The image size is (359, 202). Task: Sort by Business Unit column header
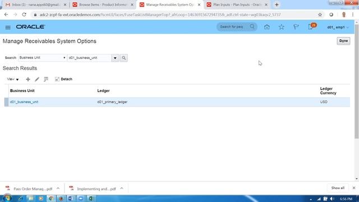(x=22, y=91)
